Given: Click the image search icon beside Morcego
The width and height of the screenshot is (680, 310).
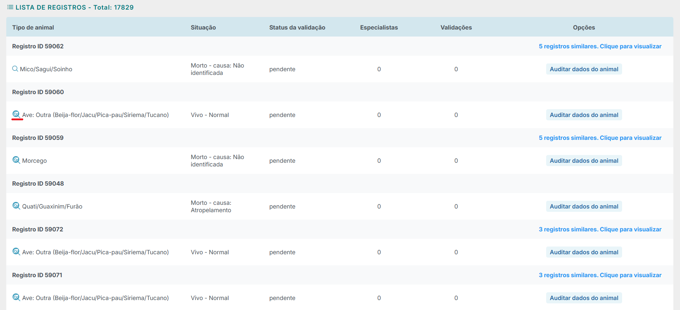Looking at the screenshot, I should 16,160.
